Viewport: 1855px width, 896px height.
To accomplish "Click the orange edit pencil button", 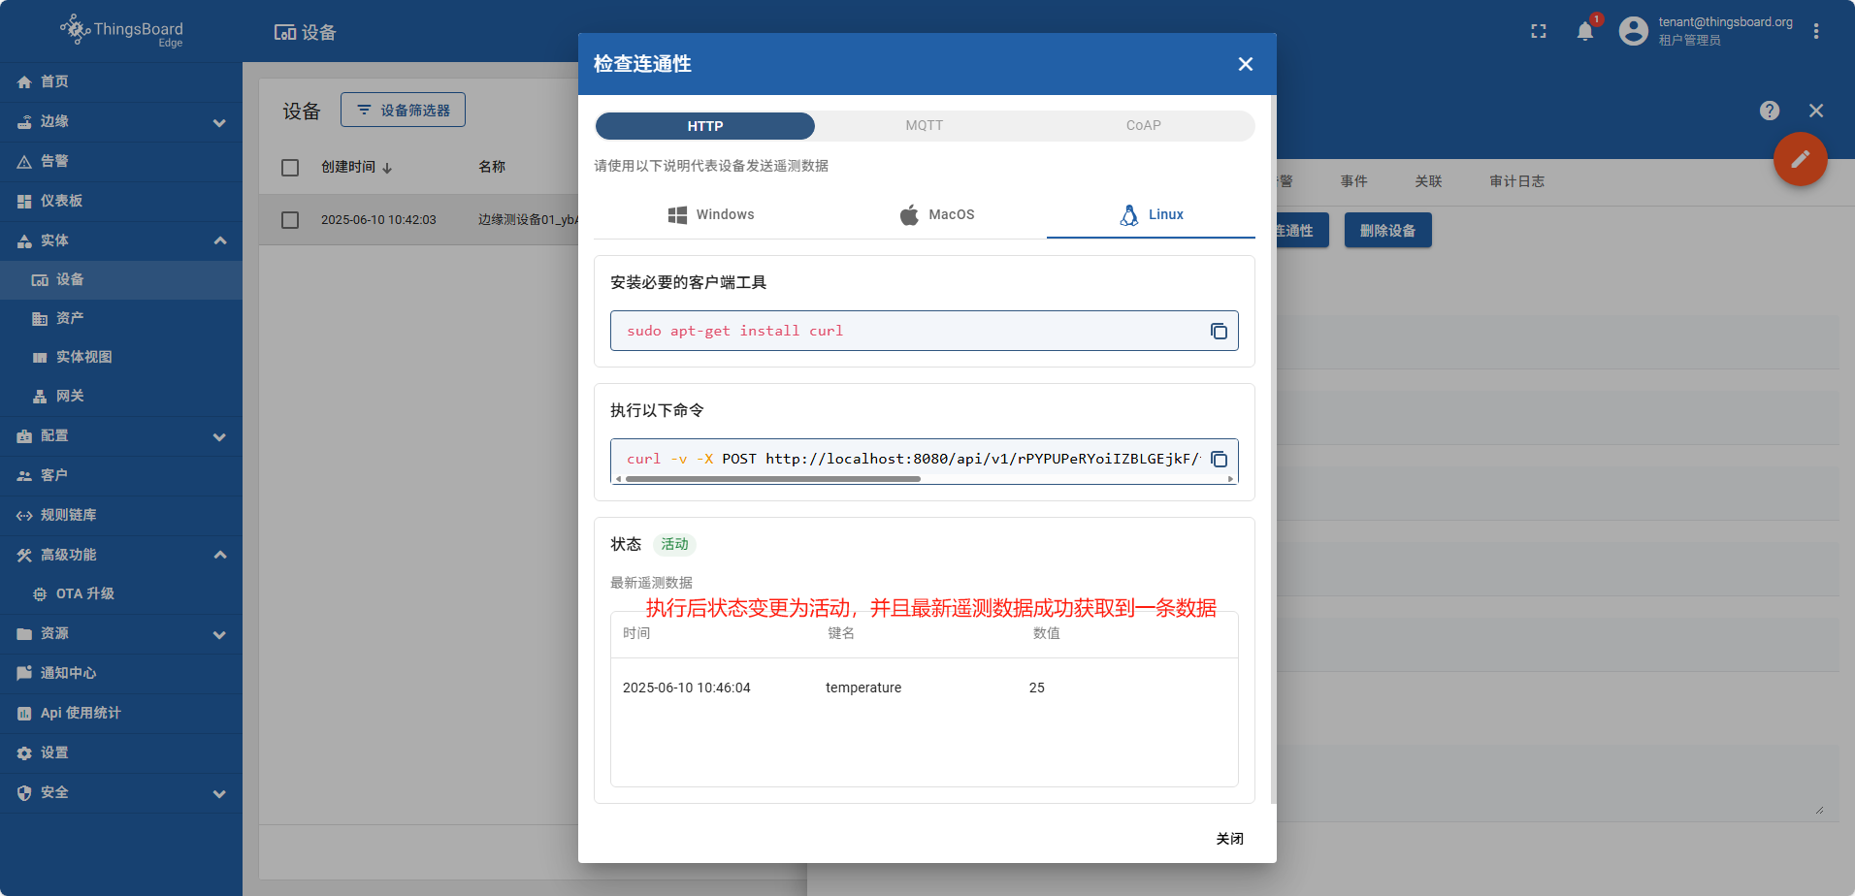I will click(x=1800, y=159).
